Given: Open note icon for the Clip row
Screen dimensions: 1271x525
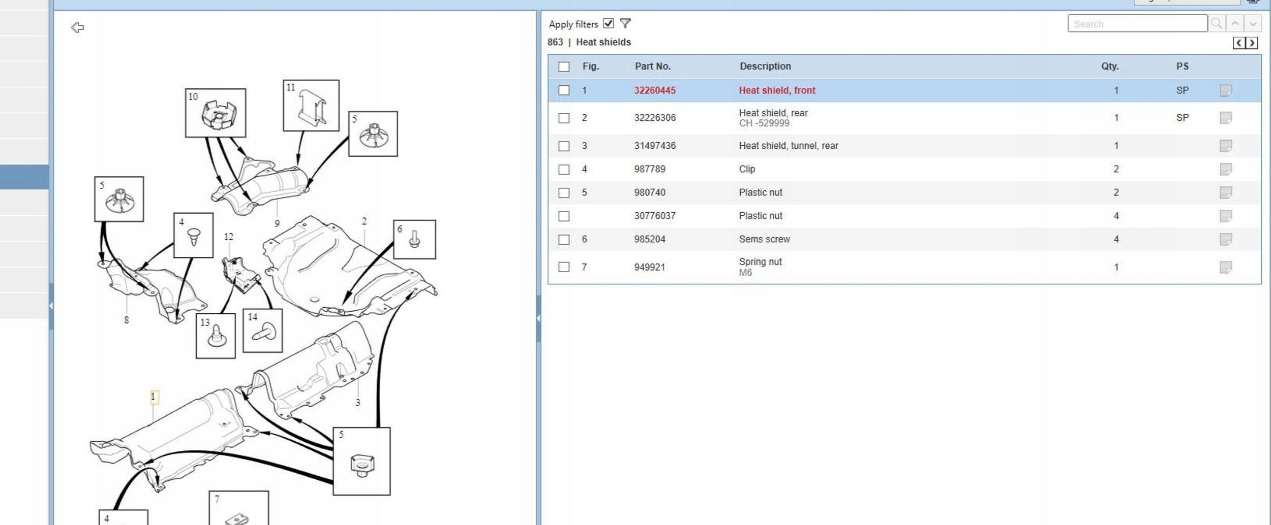Looking at the screenshot, I should (x=1226, y=169).
